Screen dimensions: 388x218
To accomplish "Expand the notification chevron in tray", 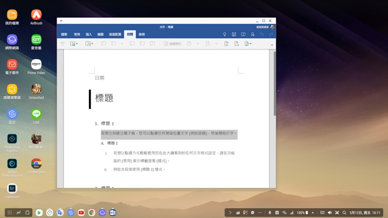I will pyautogui.click(x=230, y=213).
